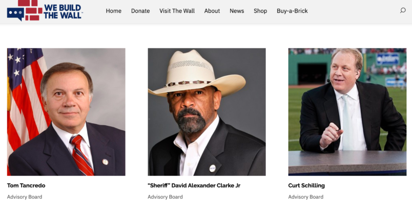Open the search magnifier icon

coord(403,11)
